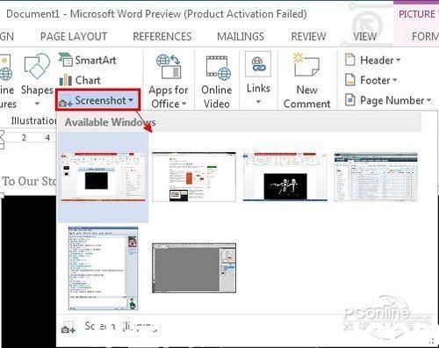Select the window thumbnail with dancing figures
439x348 pixels.
point(285,177)
